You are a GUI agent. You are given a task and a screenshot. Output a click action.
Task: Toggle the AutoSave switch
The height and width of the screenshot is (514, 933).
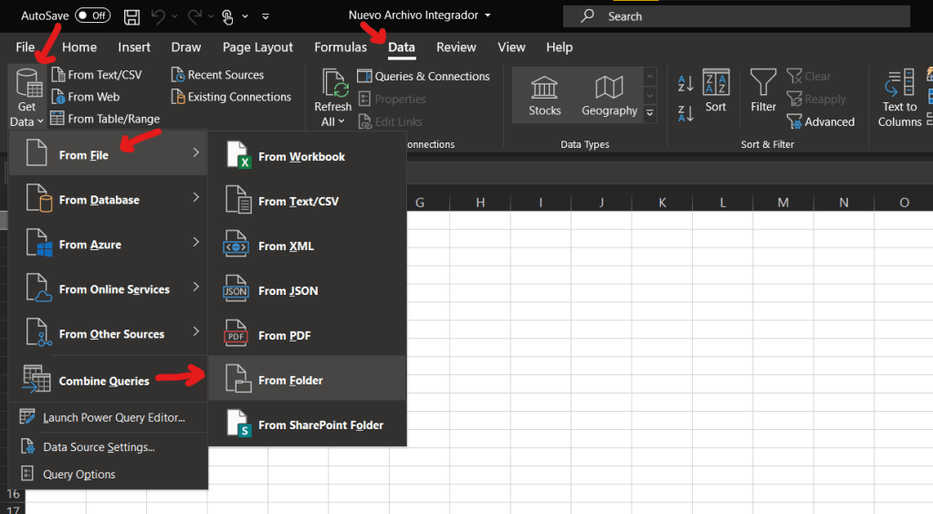[x=92, y=16]
